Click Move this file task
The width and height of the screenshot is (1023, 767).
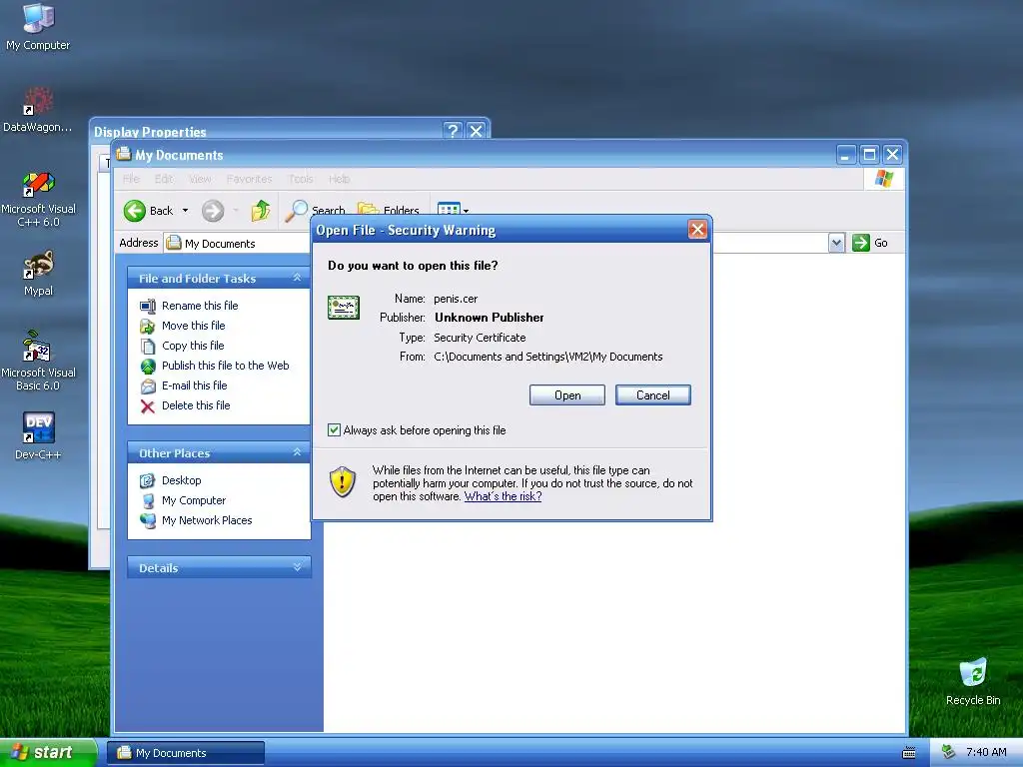[x=193, y=326]
